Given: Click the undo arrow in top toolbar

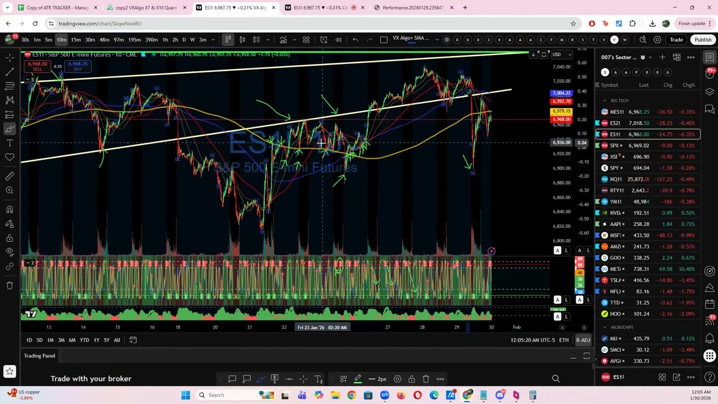Looking at the screenshot, I should [355, 40].
